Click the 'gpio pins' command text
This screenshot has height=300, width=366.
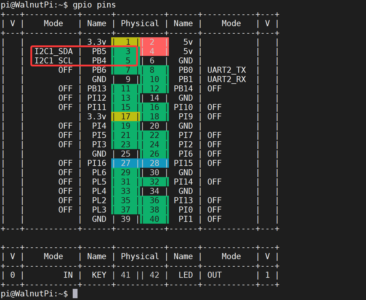coord(94,5)
